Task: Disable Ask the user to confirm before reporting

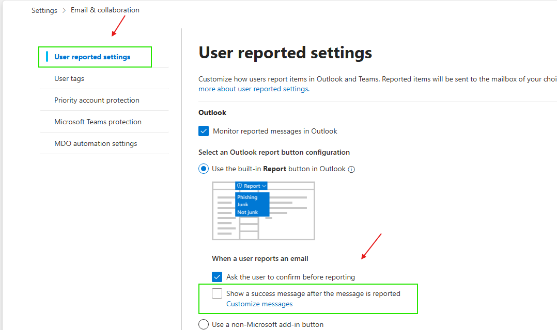Action: coord(217,277)
